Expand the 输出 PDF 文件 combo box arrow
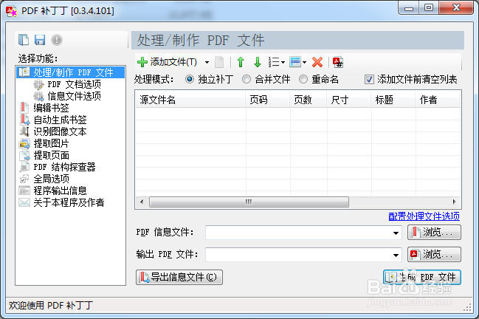The width and height of the screenshot is (479, 319). [396, 255]
